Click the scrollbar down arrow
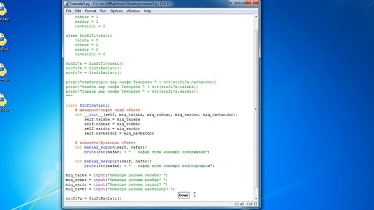Screen dimensions: 374x210 point(256,198)
